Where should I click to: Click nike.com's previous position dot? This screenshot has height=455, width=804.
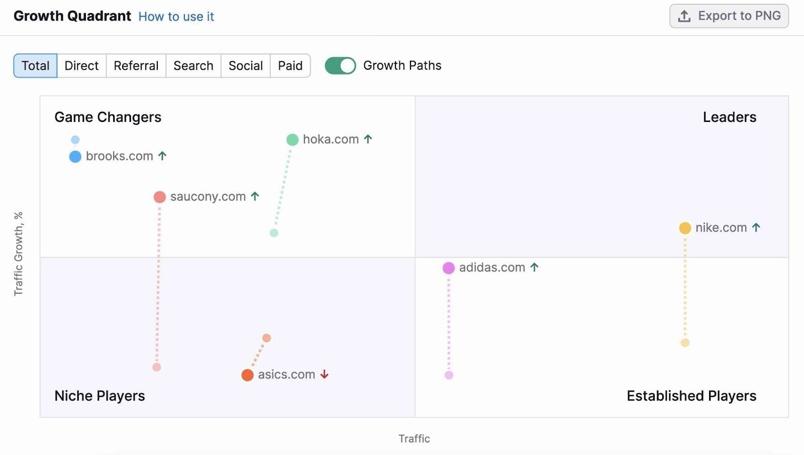point(684,343)
